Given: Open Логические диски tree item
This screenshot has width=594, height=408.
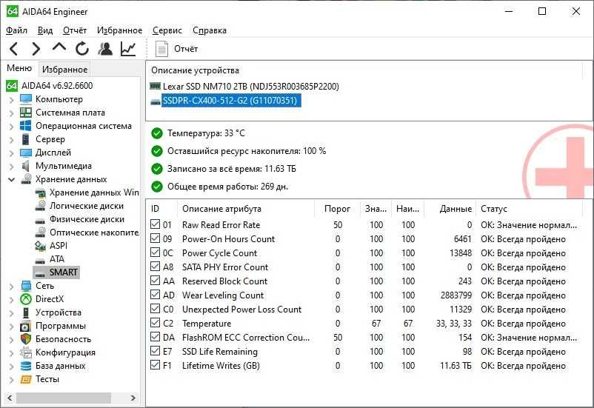Looking at the screenshot, I should [87, 206].
